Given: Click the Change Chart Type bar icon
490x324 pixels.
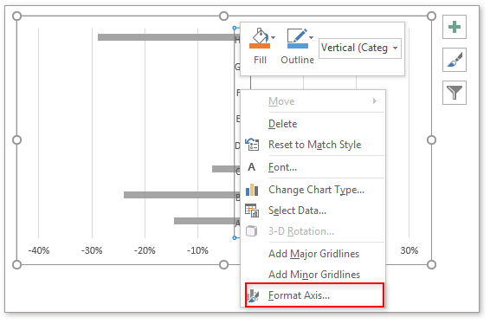Looking at the screenshot, I should [x=252, y=190].
